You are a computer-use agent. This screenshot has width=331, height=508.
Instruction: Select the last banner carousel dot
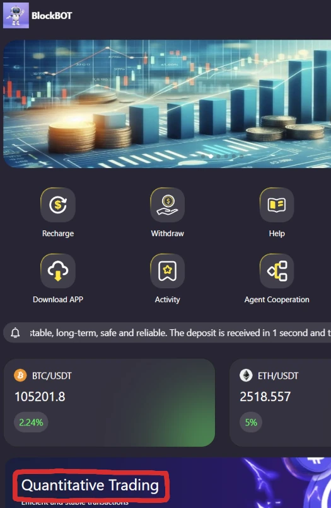coord(241,156)
